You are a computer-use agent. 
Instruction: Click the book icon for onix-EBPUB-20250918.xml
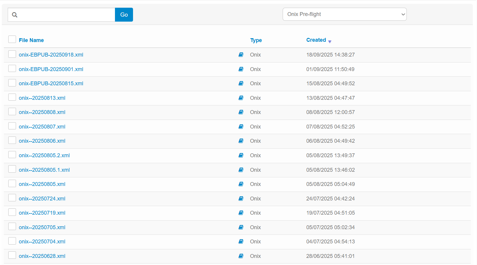[x=241, y=55]
